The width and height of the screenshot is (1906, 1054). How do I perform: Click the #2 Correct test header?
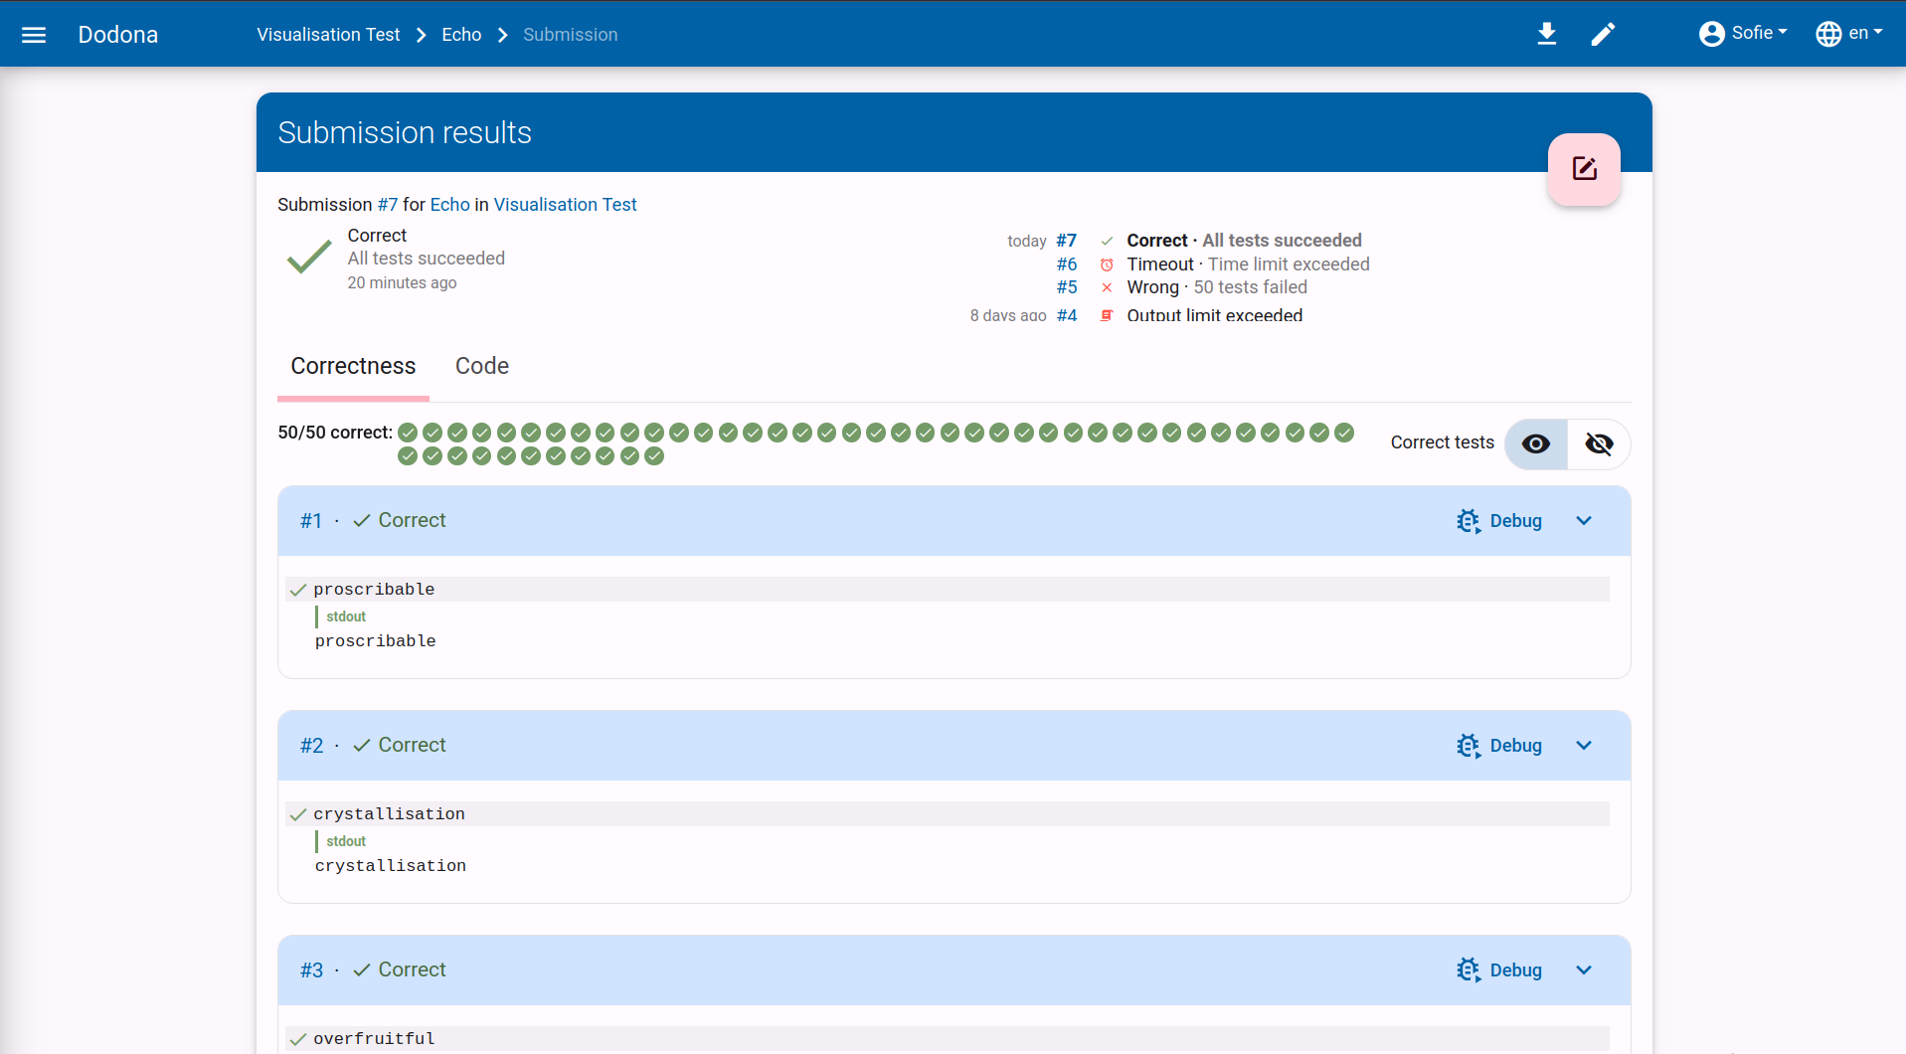954,746
